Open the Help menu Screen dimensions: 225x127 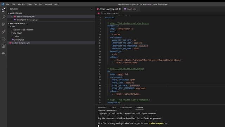[56, 4]
